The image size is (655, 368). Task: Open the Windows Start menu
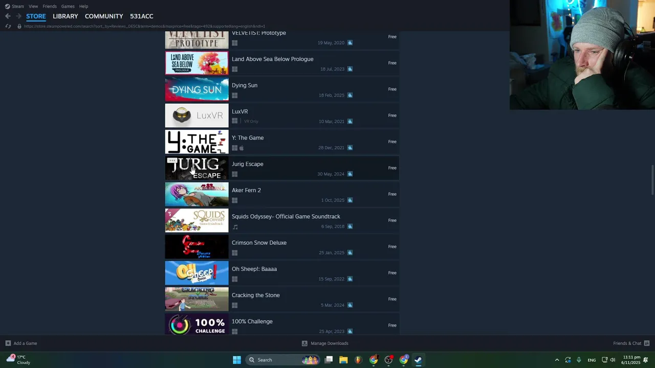point(237,360)
